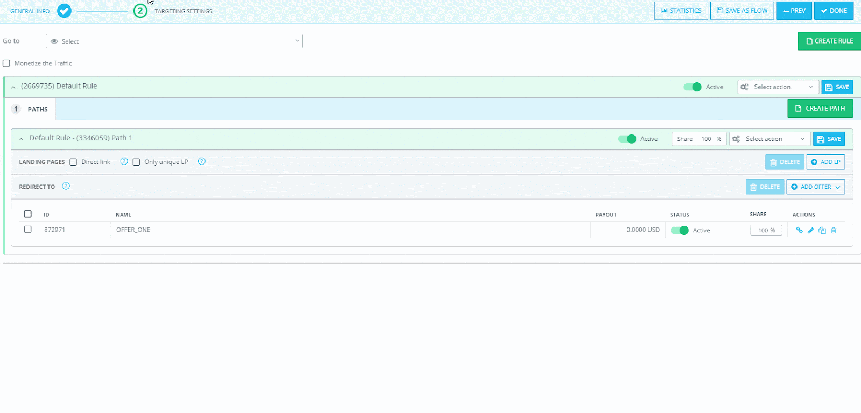
Task: Check Monetize the Traffic checkbox
Action: pyautogui.click(x=6, y=63)
